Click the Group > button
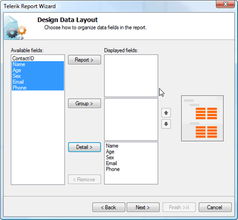This screenshot has height=220, width=238. pyautogui.click(x=84, y=103)
